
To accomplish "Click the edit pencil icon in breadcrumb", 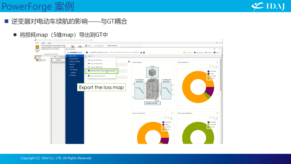I will (141, 53).
